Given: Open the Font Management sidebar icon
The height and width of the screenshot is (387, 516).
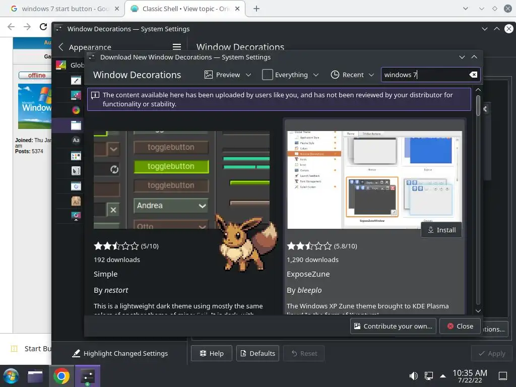Looking at the screenshot, I should pyautogui.click(x=76, y=201).
